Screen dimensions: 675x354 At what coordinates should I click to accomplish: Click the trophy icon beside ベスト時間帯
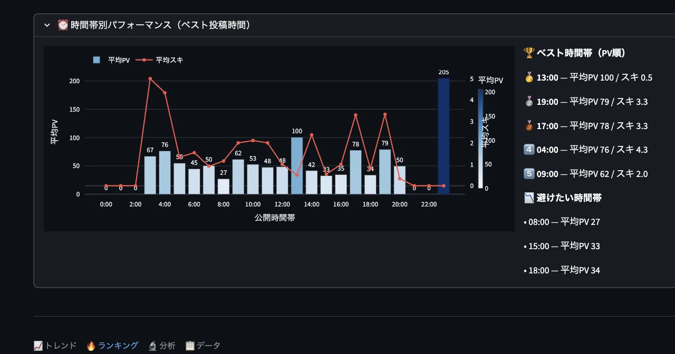click(x=529, y=53)
